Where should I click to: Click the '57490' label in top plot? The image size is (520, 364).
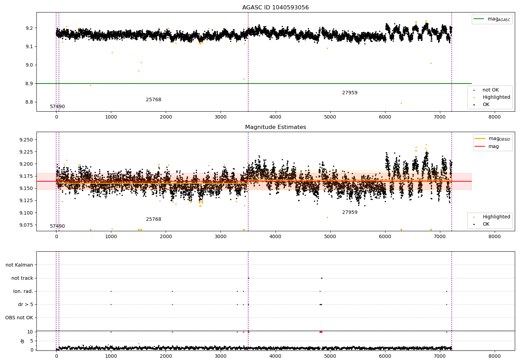coord(57,107)
